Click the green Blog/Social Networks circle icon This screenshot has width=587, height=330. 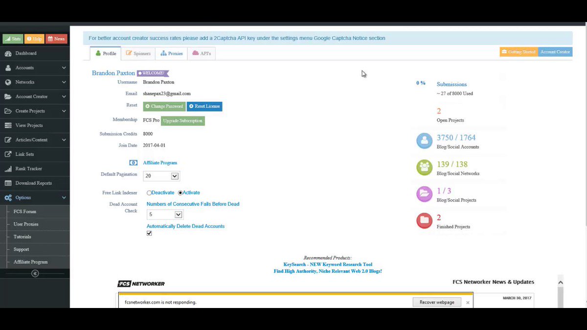tap(424, 168)
